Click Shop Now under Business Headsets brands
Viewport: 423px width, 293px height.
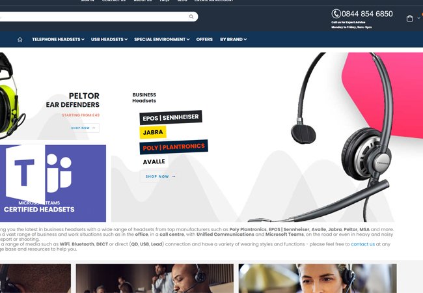click(x=161, y=176)
